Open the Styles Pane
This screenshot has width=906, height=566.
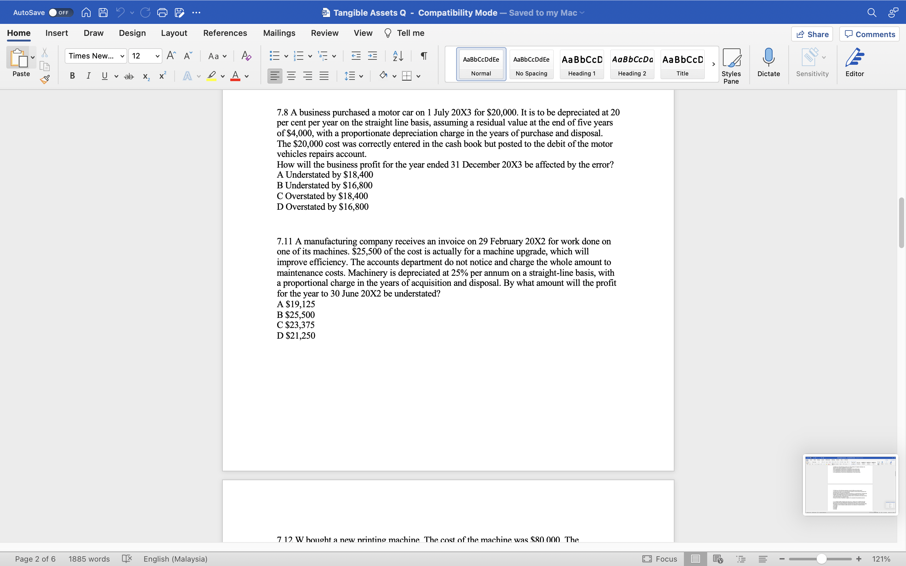731,66
